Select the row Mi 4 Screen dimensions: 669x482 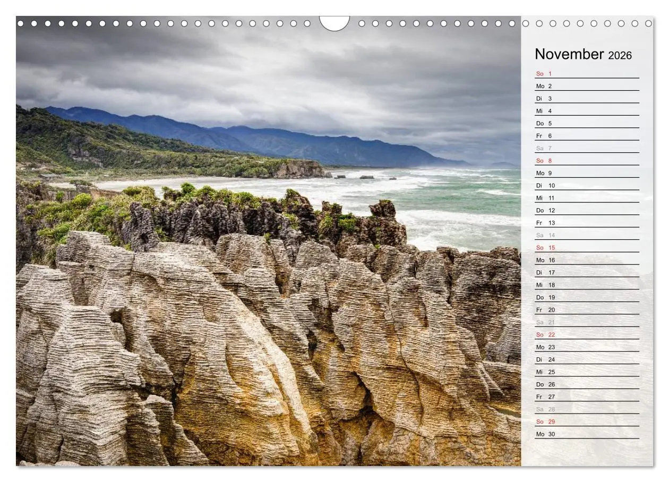coord(587,111)
